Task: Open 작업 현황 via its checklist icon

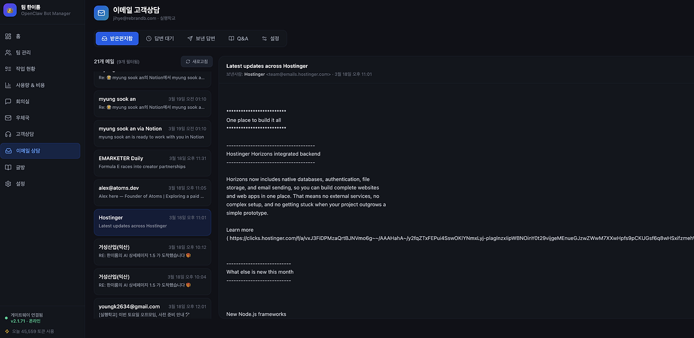Action: (x=8, y=69)
